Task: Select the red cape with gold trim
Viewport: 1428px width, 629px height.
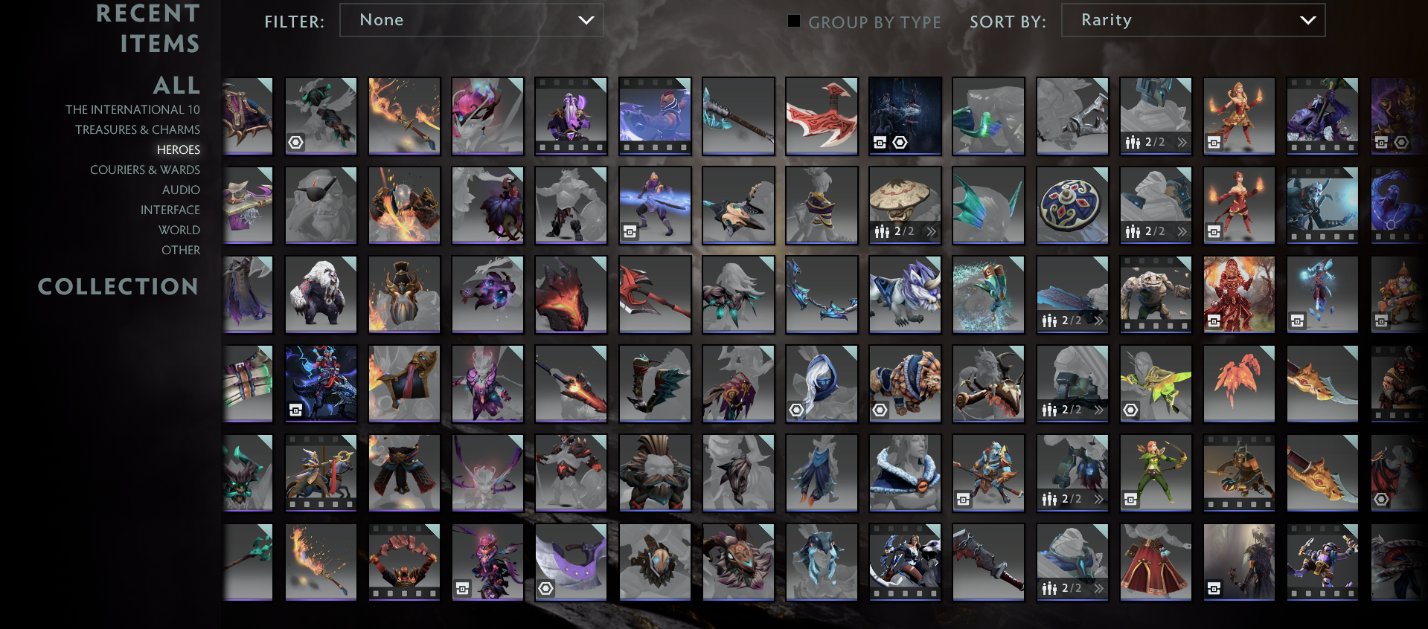Action: coord(1156,562)
